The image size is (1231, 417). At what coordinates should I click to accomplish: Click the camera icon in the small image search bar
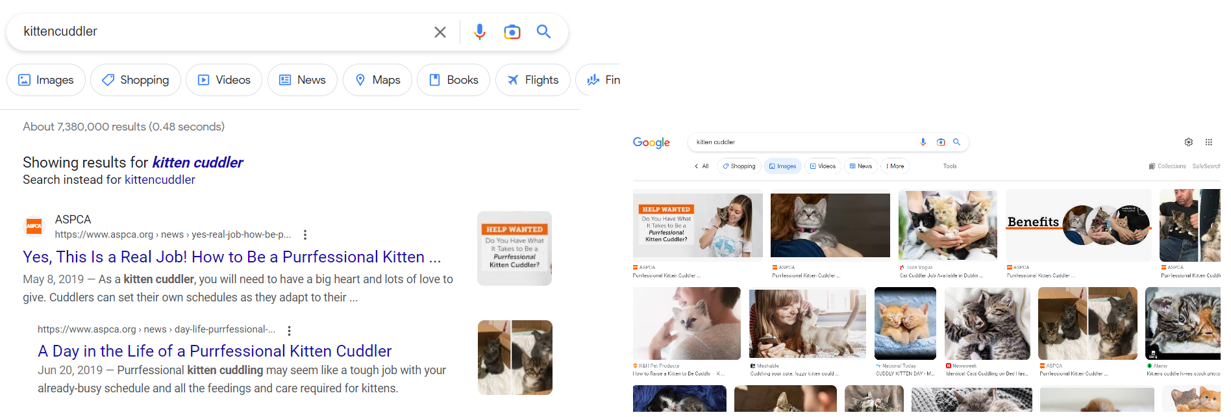[941, 142]
